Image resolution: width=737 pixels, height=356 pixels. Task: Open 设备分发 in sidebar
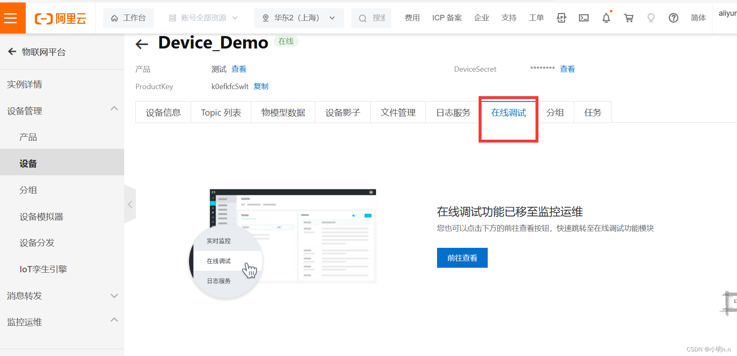point(37,243)
